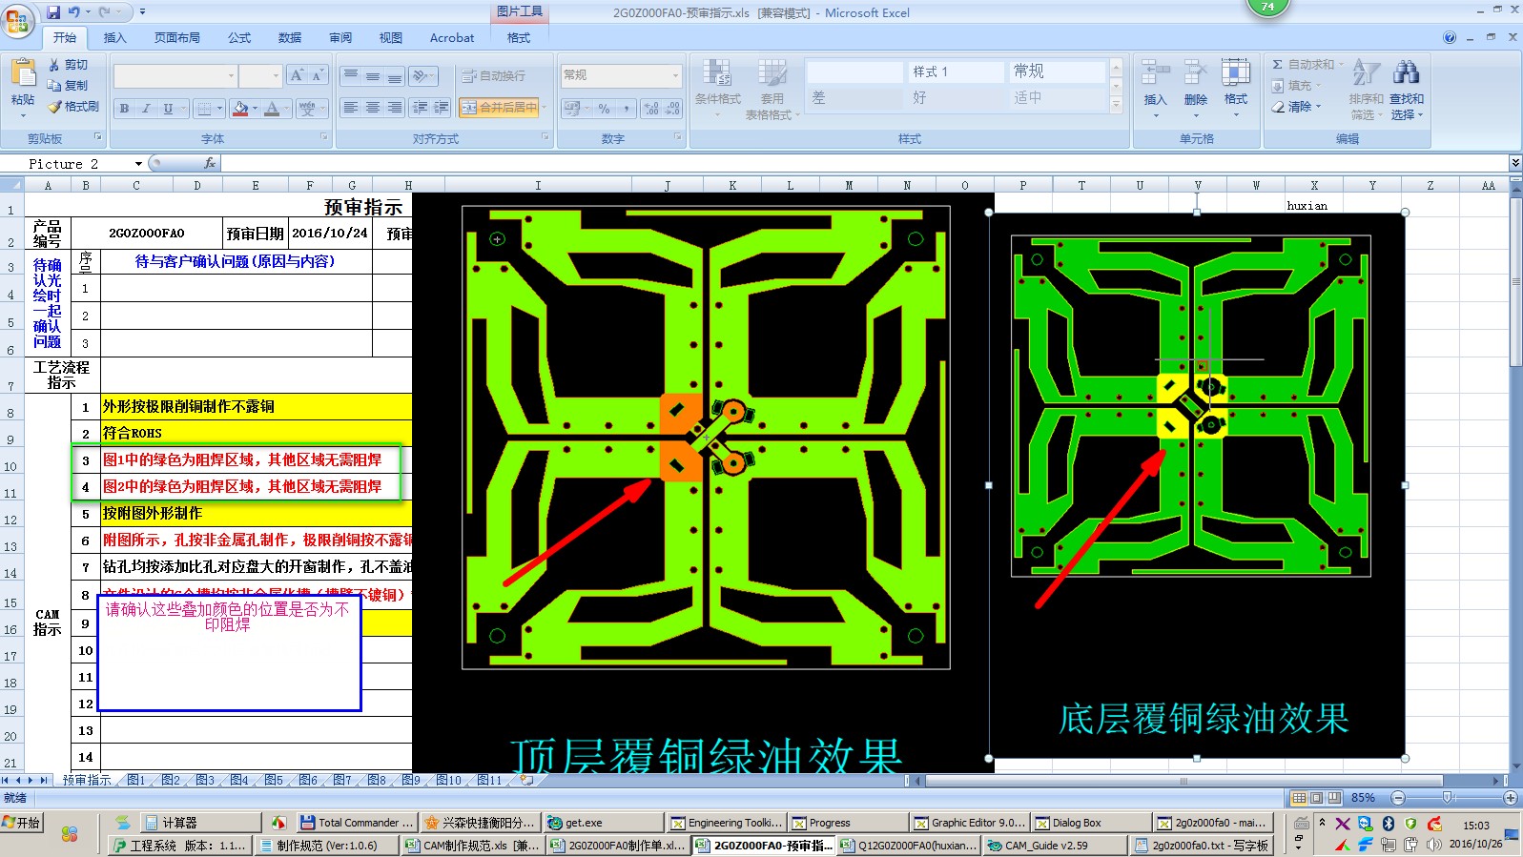Expand the fill color dropdown arrow
Viewport: 1523px width, 857px height.
tap(255, 109)
